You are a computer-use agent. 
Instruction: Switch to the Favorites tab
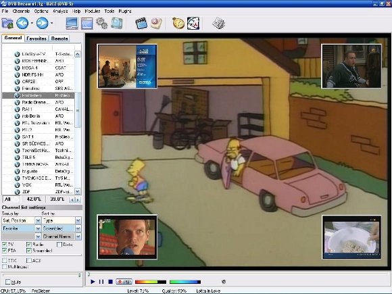[x=36, y=39]
